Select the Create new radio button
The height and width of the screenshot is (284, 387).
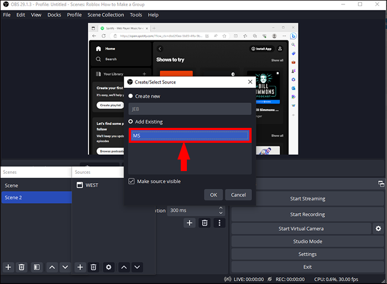[130, 96]
